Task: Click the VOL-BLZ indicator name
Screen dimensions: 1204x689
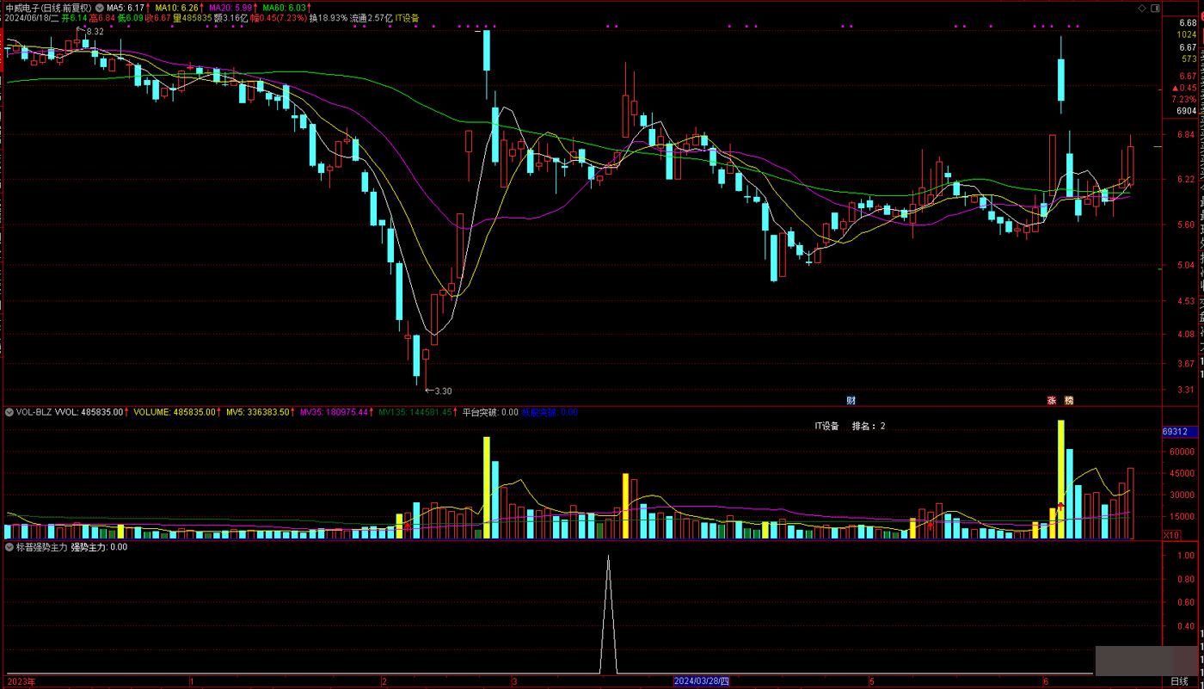Action: (x=34, y=412)
